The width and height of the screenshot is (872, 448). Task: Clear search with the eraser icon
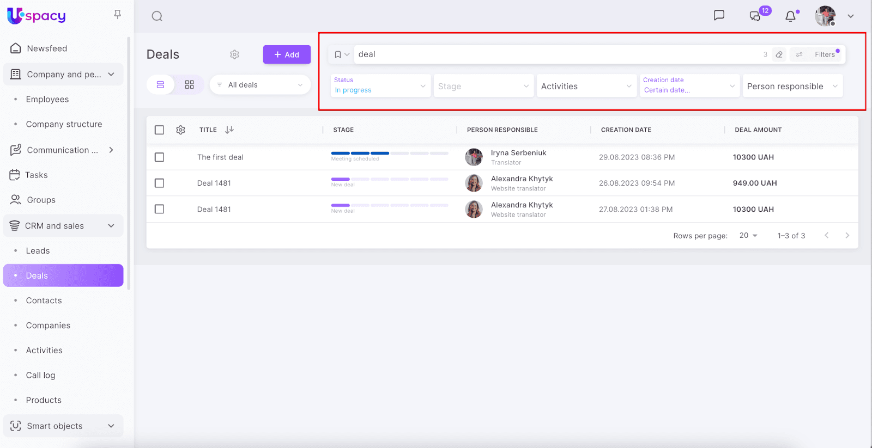(x=779, y=54)
